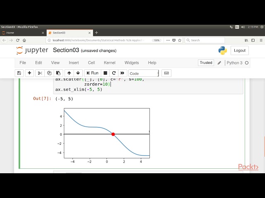Open the Cell menu
This screenshot has width=265, height=198.
click(x=91, y=63)
